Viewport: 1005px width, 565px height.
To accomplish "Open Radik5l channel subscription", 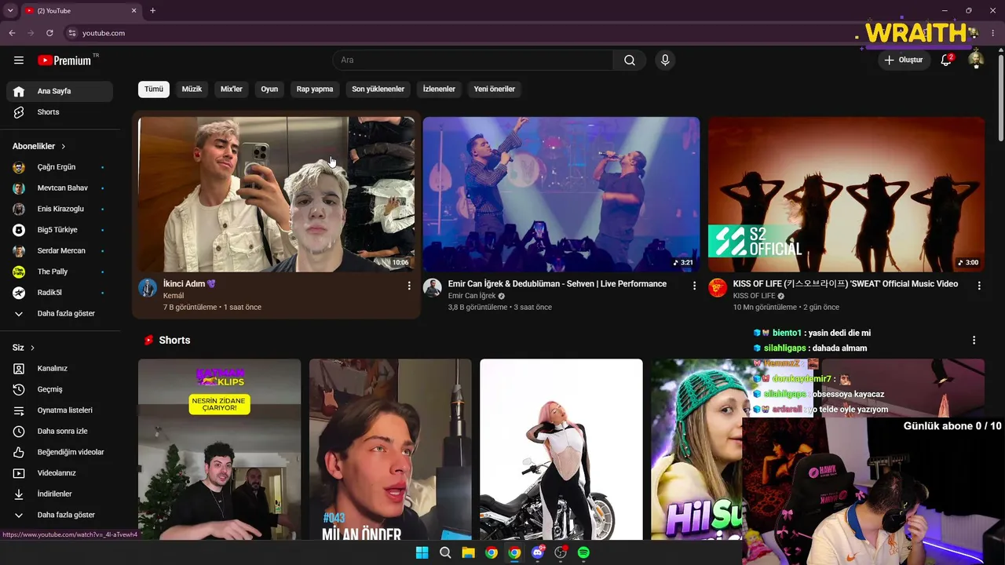I will 60,293.
